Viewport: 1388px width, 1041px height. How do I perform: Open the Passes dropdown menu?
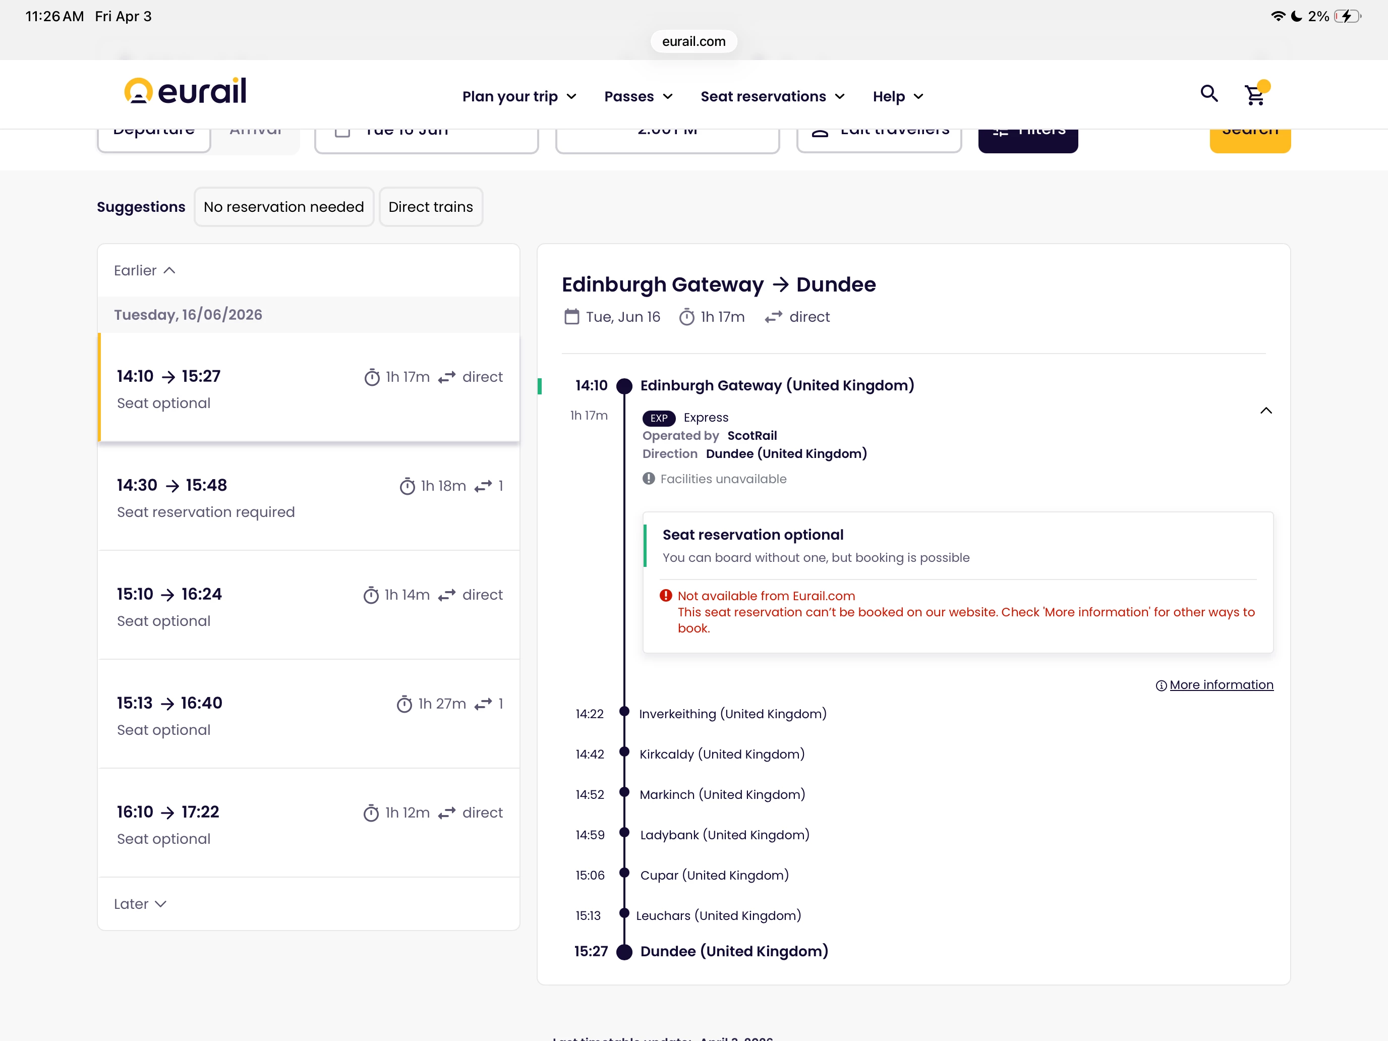(x=638, y=97)
